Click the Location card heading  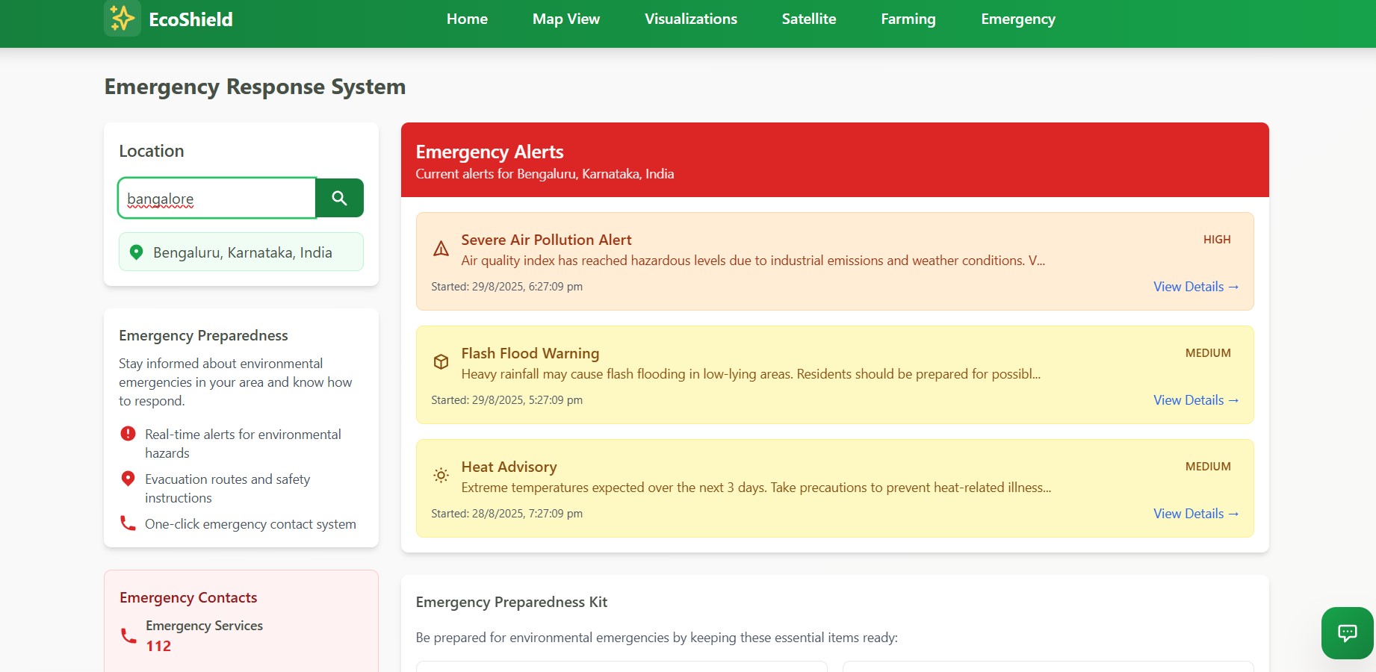[x=152, y=151]
